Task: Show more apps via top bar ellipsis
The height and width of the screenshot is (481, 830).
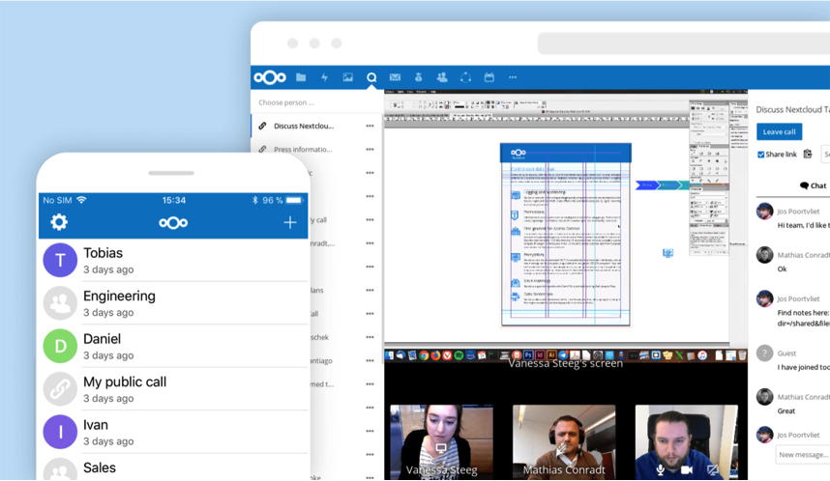Action: 513,77
